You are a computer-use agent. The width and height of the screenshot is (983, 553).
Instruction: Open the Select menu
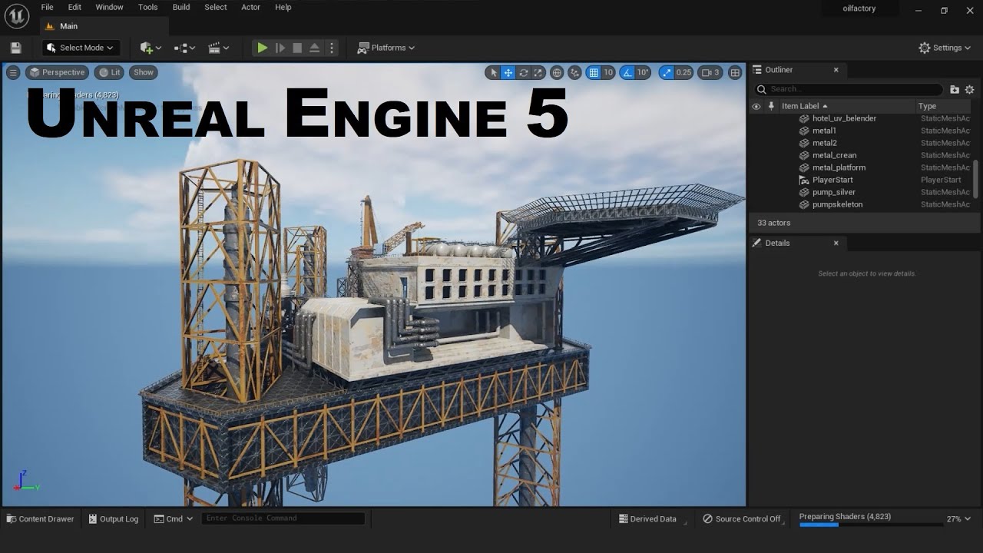click(x=216, y=7)
